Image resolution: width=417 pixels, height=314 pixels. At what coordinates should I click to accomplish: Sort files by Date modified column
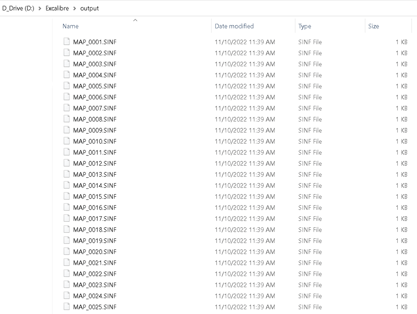point(234,26)
